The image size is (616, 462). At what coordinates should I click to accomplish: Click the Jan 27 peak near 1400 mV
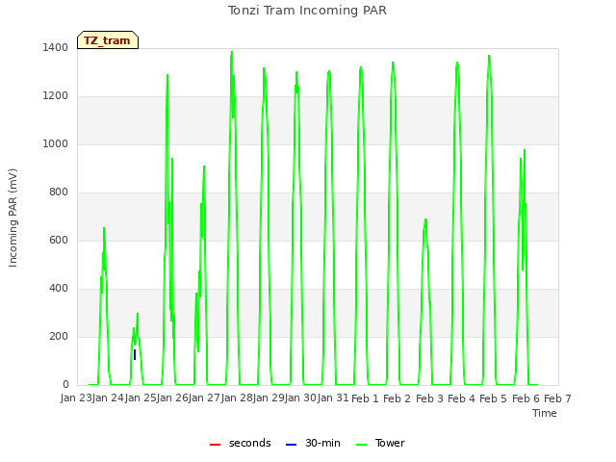tap(232, 52)
